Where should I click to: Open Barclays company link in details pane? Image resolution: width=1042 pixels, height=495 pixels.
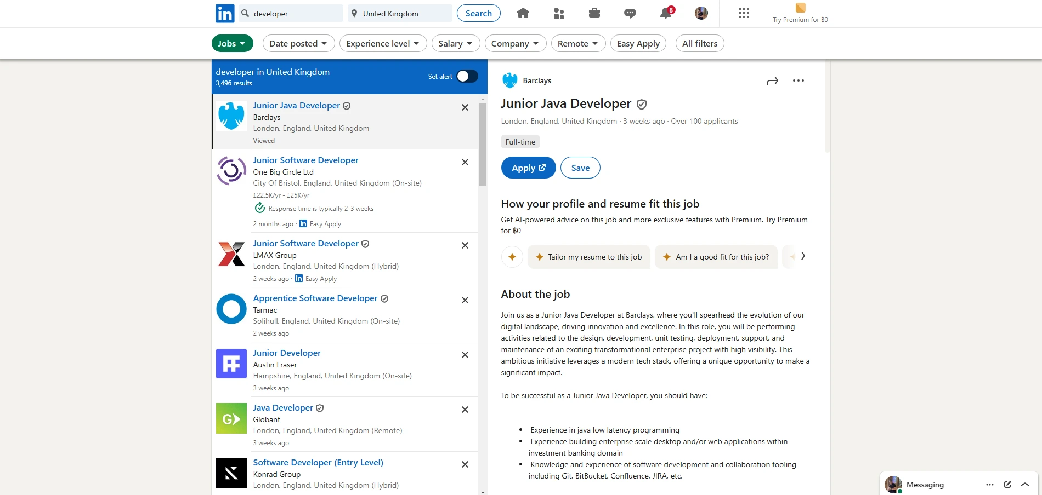[x=537, y=80]
